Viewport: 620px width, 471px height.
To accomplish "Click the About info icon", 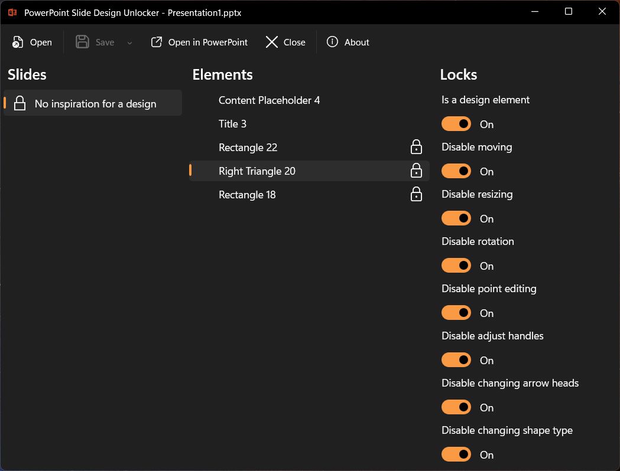I will (332, 42).
